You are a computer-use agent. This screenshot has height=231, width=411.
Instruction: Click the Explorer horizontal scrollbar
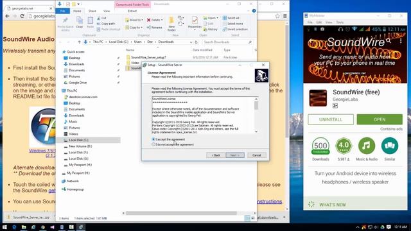(181, 213)
